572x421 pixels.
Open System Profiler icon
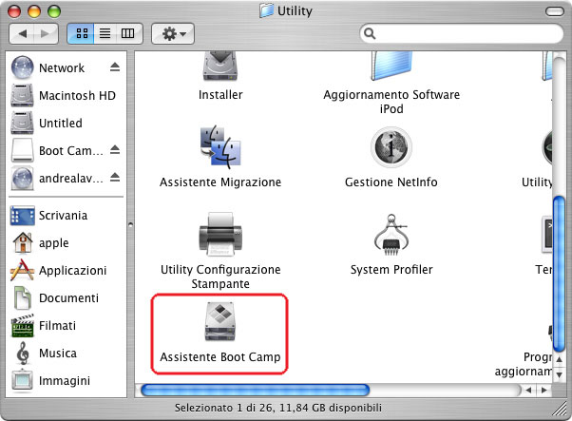(x=391, y=234)
